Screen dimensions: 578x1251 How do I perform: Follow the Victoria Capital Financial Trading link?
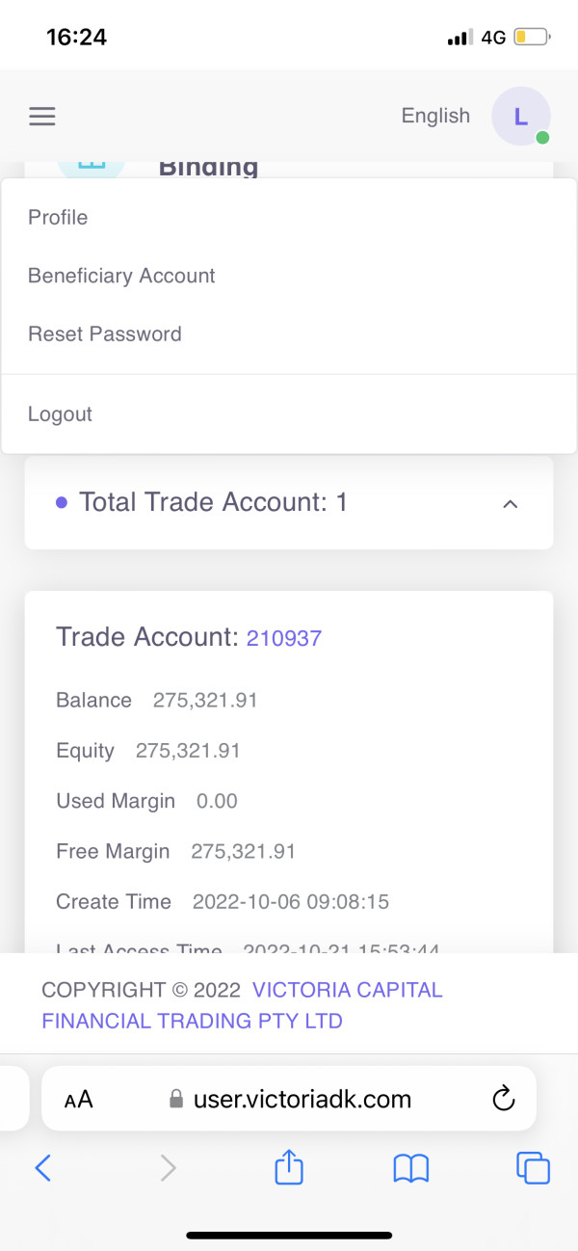click(x=241, y=1004)
